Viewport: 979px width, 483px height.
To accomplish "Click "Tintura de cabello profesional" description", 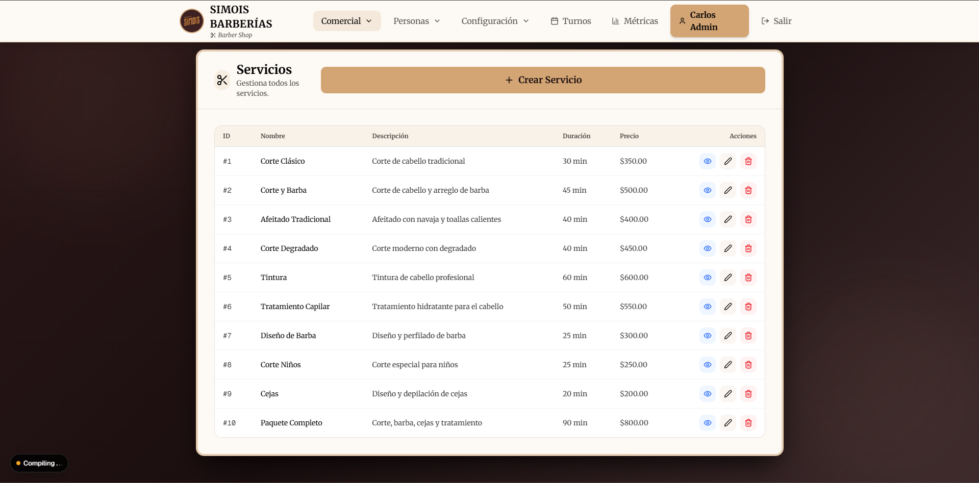I will (x=423, y=277).
